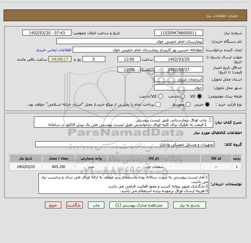Click the خروج exit button
The image size is (251, 243).
pyautogui.click(x=53, y=205)
